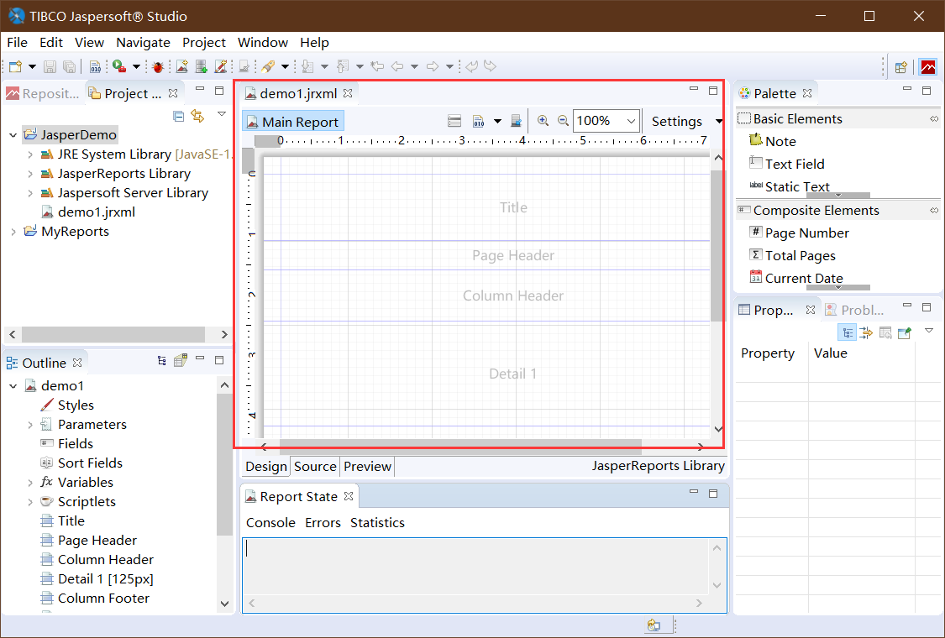This screenshot has width=945, height=638.
Task: Select the Note element in the Palette
Action: pos(772,140)
